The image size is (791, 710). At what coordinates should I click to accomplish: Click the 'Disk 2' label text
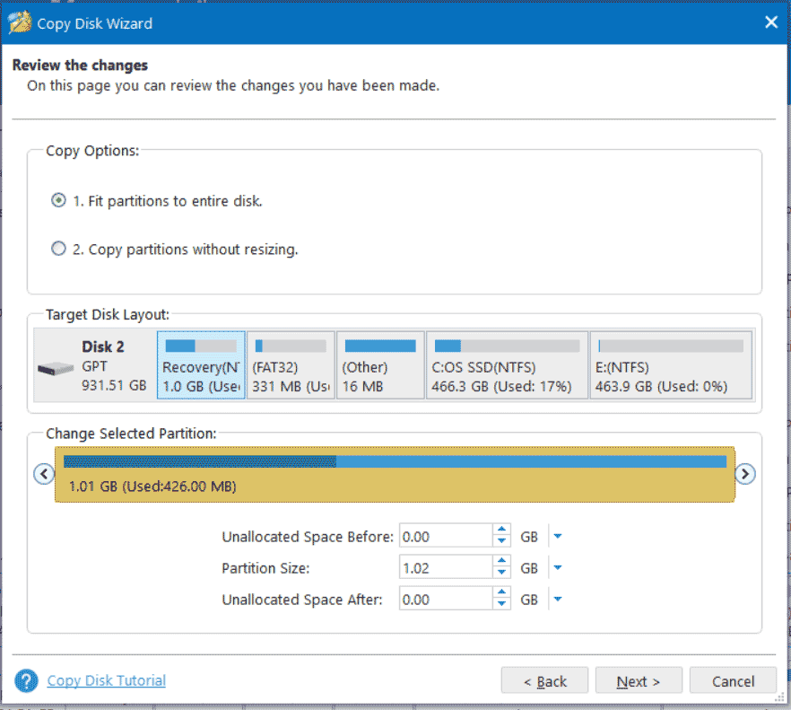pyautogui.click(x=103, y=346)
